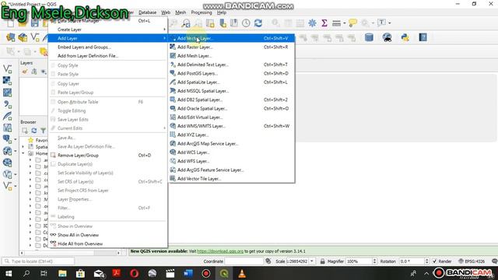Open Add Vector Tile Layer
This screenshot has height=280, width=498.
point(232,179)
